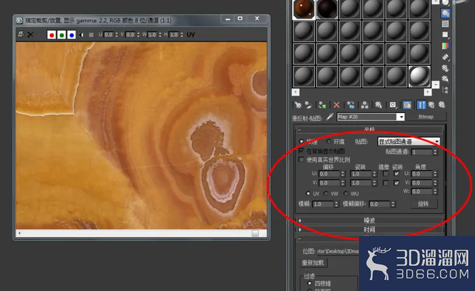
Task: Click the Get Material icon
Action: pos(298,105)
